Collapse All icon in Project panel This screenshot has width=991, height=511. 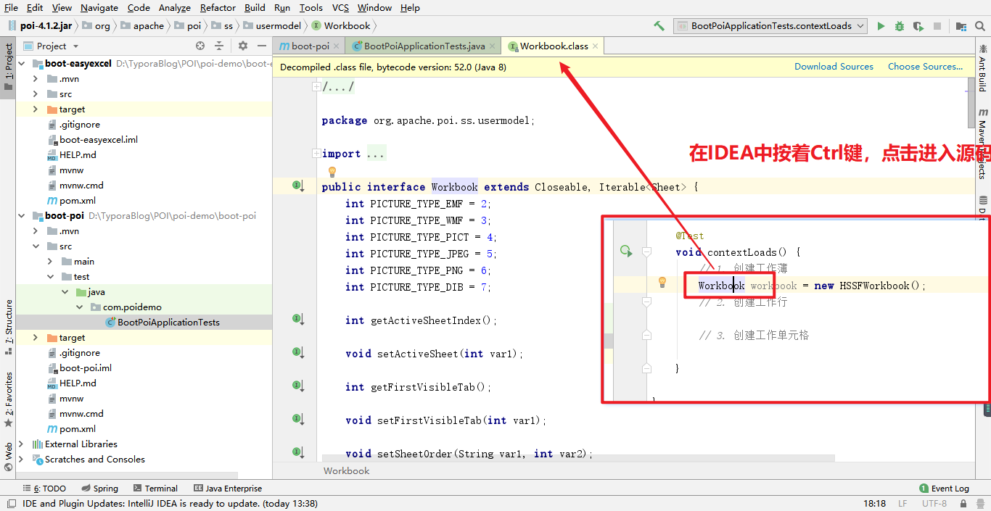219,46
